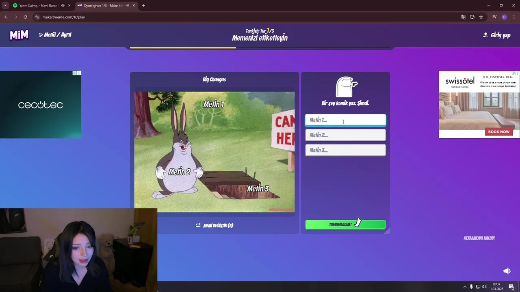This screenshot has width=520, height=292.
Task: Open the browser media controls icon
Action: [x=494, y=17]
